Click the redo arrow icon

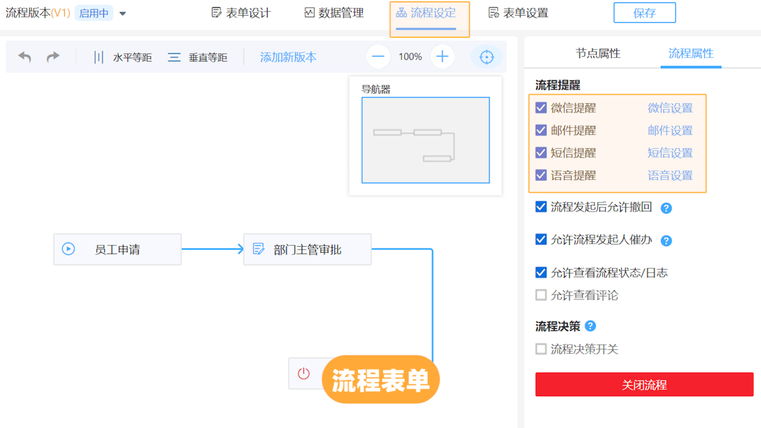click(x=53, y=57)
